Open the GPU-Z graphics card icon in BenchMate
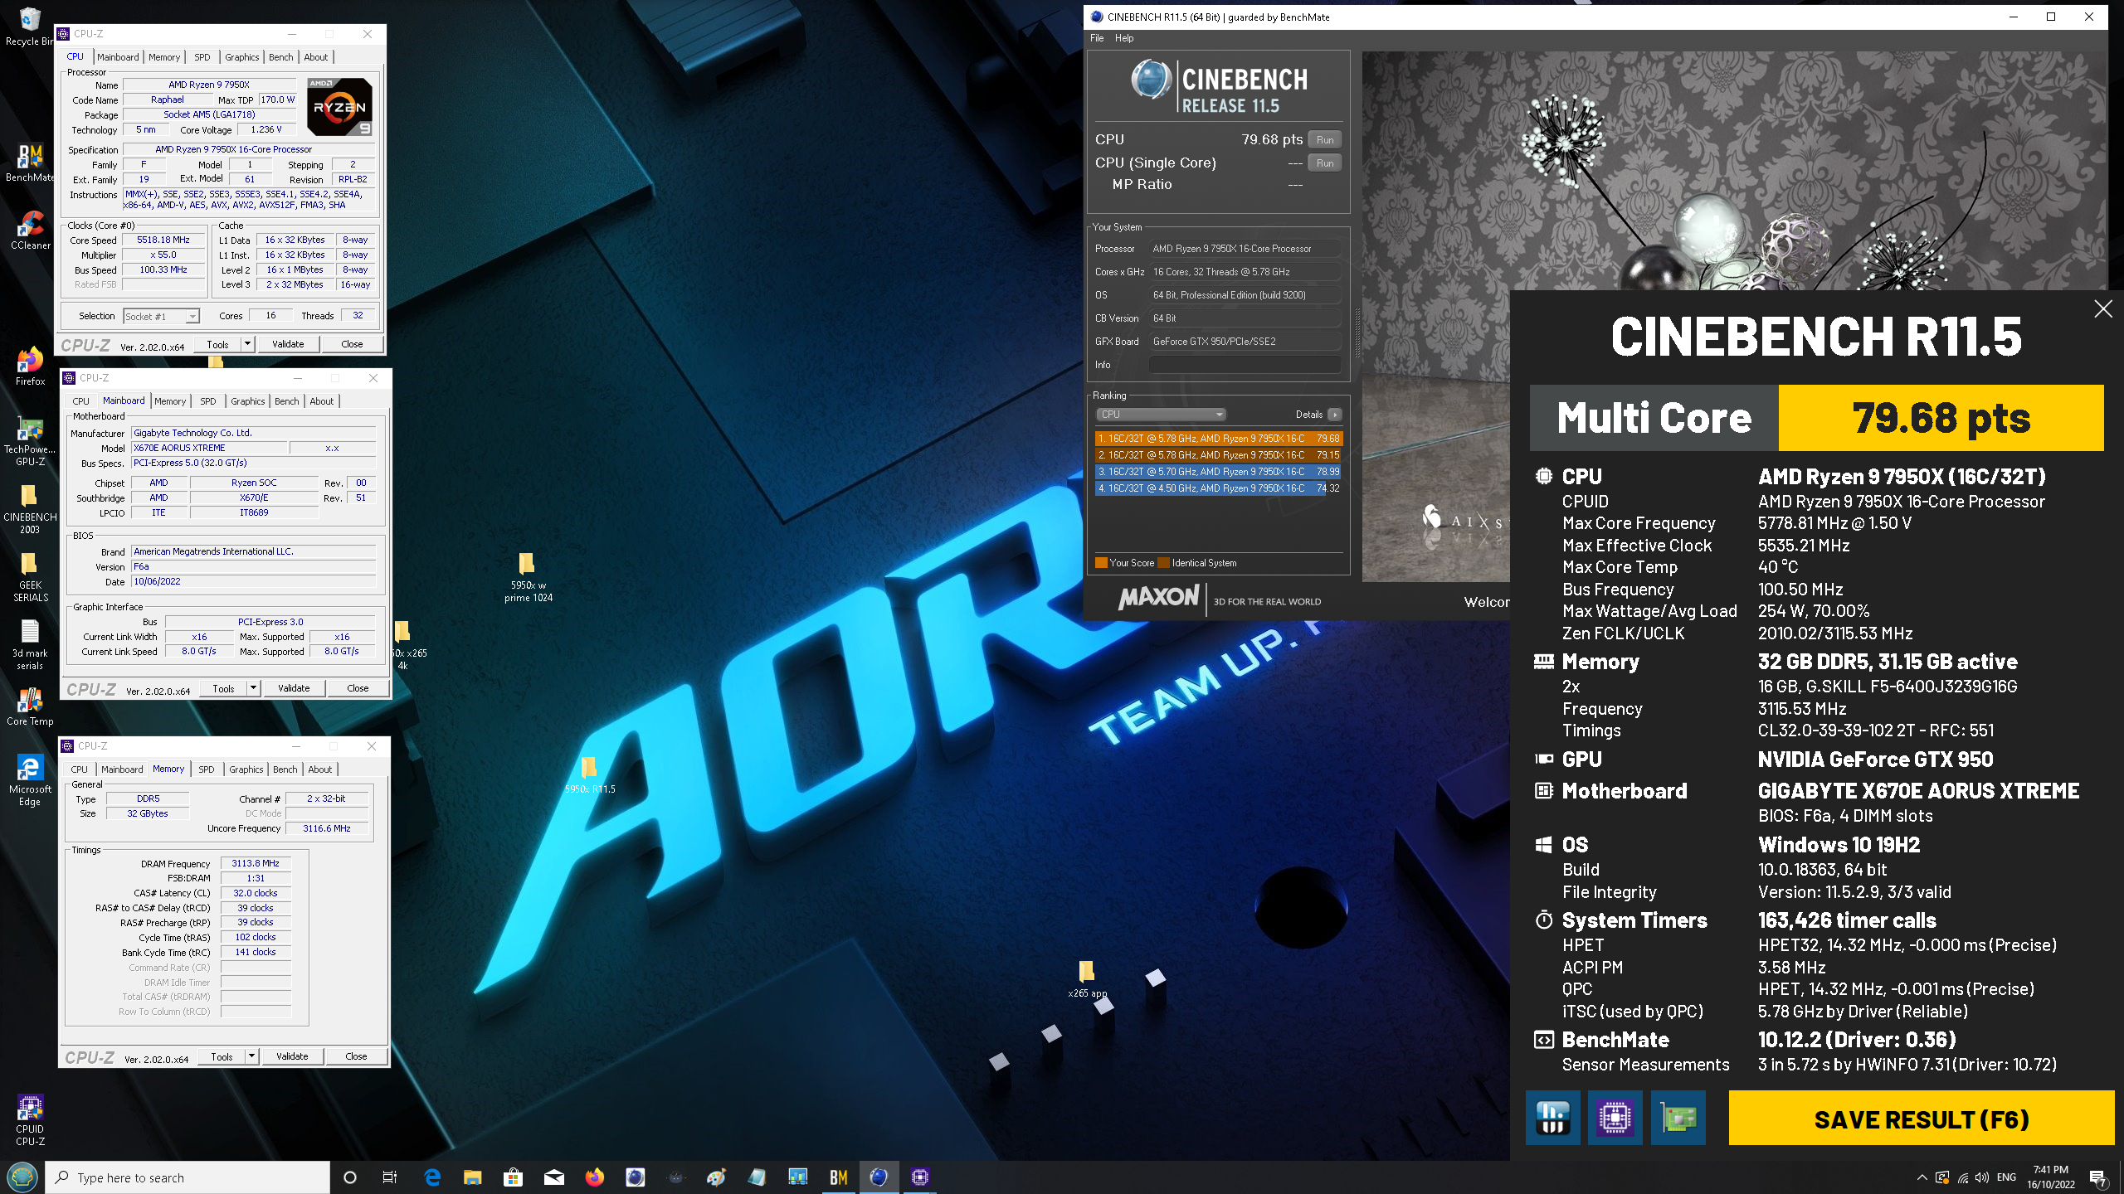 [x=1678, y=1118]
